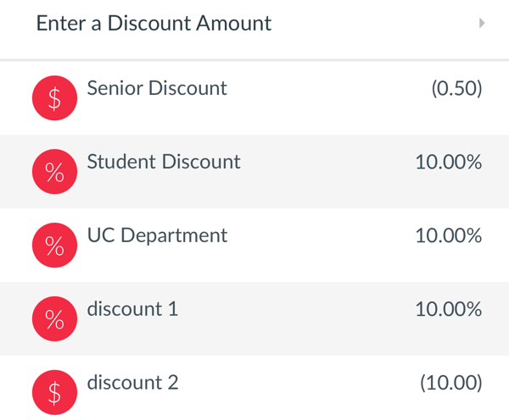Click the (10.00) amount for discount 2
The width and height of the screenshot is (509, 420).
click(451, 383)
